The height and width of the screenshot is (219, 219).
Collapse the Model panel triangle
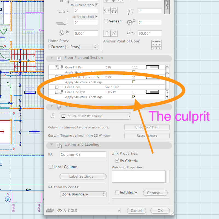[x=51, y=106]
